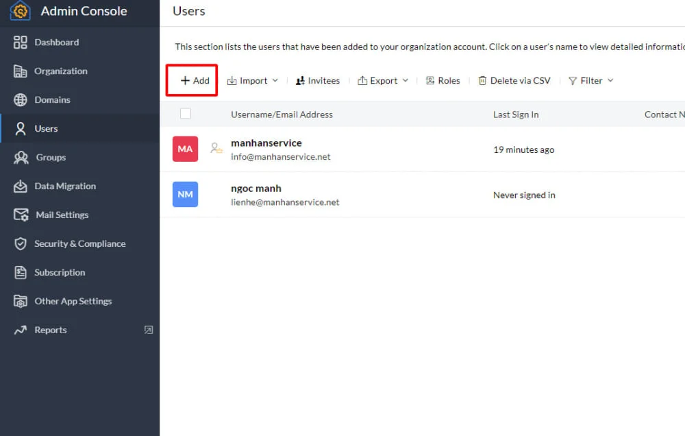685x436 pixels.
Task: Select the Security & Compliance shield icon
Action: tap(19, 243)
